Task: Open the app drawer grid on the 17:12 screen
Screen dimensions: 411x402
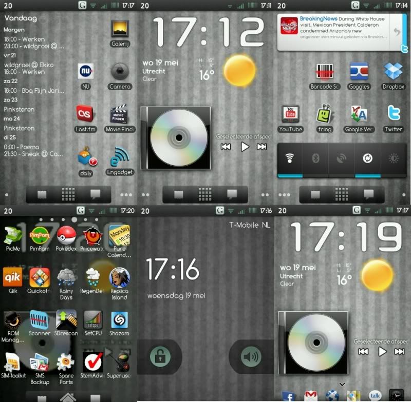Action: pos(205,194)
